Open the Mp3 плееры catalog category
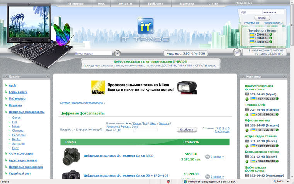The width and height of the screenshot is (294, 184). (x=17, y=99)
